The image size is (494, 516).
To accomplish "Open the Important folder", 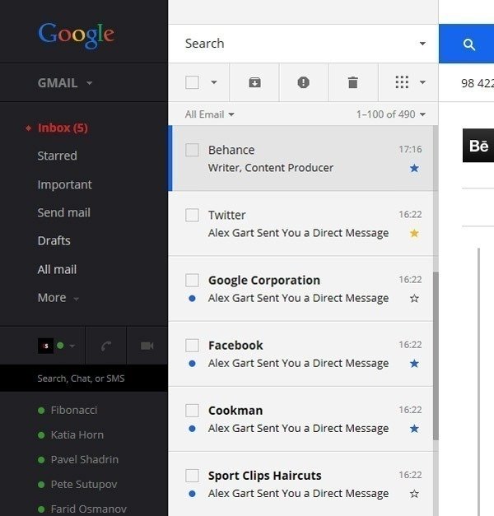I will tap(64, 184).
